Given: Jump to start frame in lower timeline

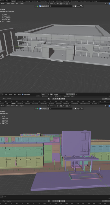Looking at the screenshot, I should 53,201.
